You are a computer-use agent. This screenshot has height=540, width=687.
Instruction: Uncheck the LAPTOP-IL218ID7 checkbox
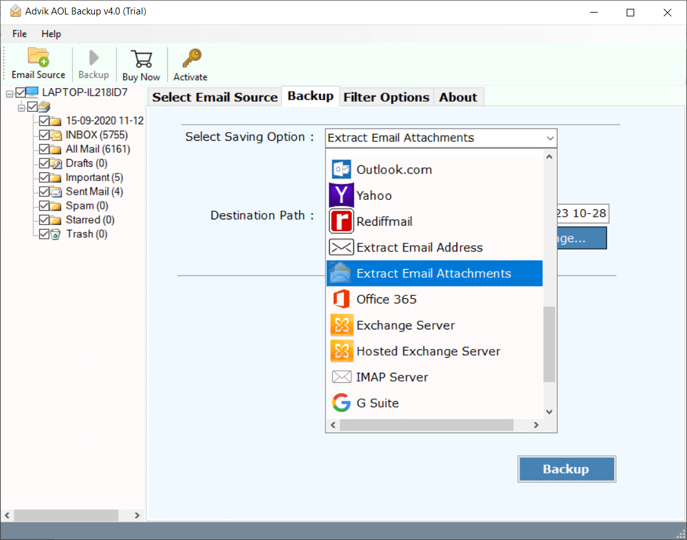pos(21,92)
